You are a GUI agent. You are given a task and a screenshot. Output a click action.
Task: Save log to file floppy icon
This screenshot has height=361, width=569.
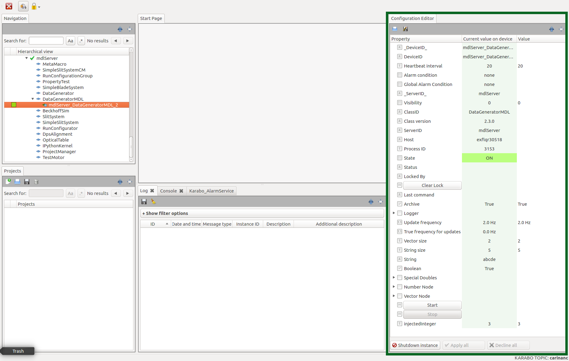click(144, 202)
